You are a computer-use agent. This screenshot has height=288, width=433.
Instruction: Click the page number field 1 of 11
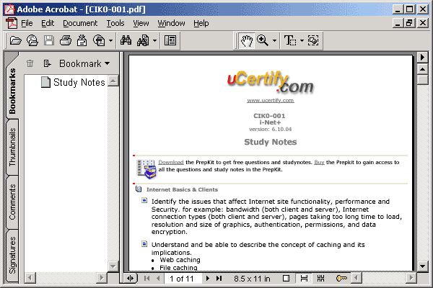[x=182, y=279]
